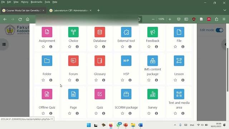This screenshot has width=229, height=129.
Task: Open a new browser tab
Action: (x=98, y=10)
